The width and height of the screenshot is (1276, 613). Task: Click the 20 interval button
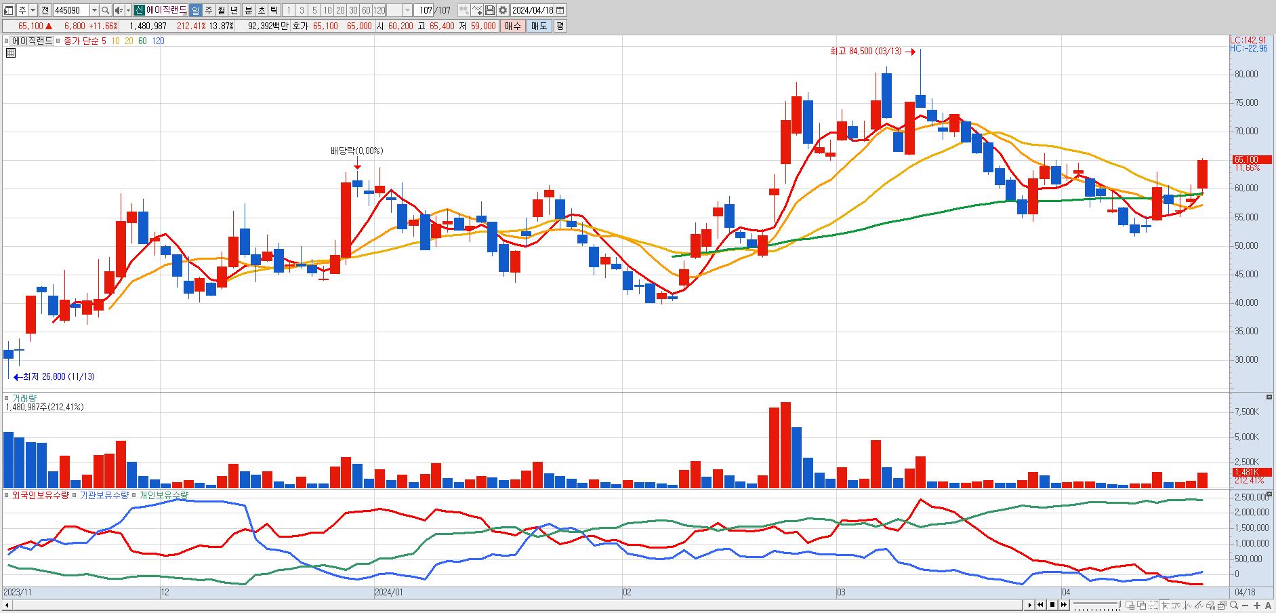click(x=340, y=10)
